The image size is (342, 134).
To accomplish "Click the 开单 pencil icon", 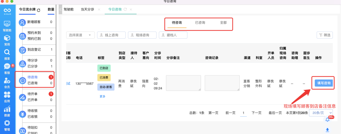I will click(22, 97).
